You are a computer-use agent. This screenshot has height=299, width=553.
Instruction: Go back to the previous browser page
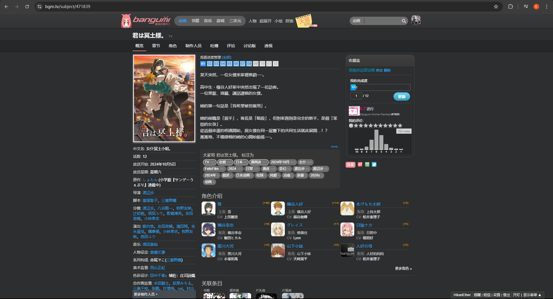6,6
